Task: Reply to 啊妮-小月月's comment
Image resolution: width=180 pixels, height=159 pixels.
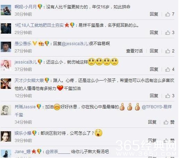Action: (154, 14)
